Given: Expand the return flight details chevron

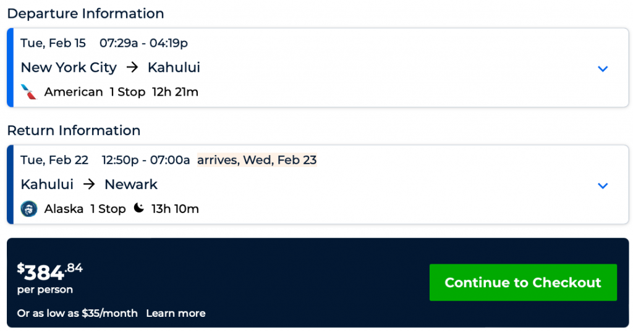Looking at the screenshot, I should tap(603, 185).
